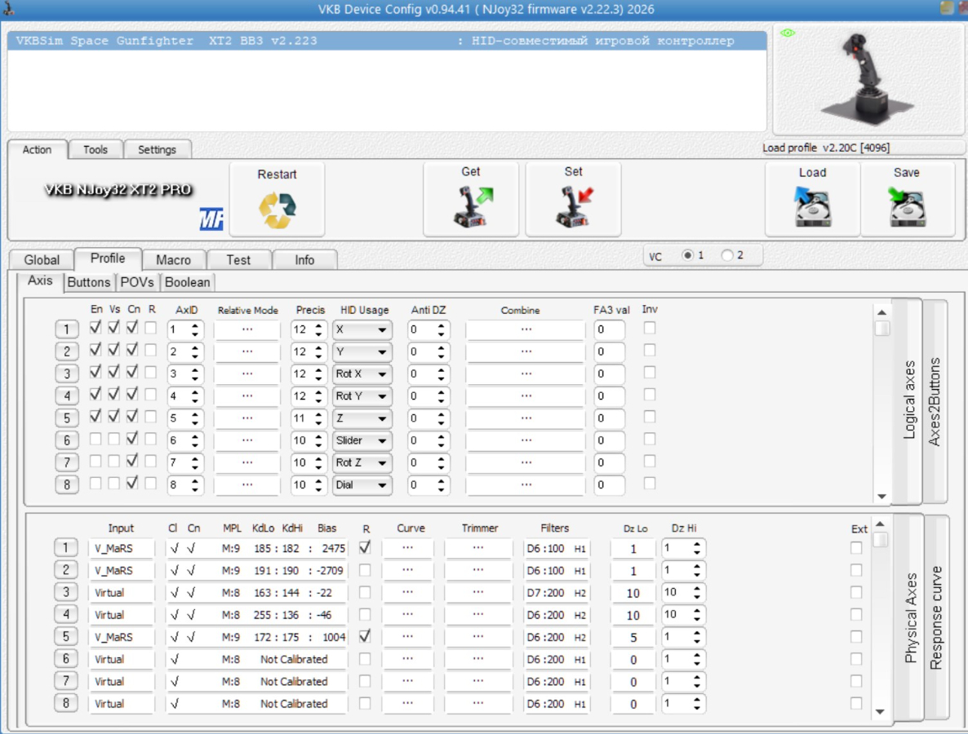Switch to the Buttons sub-tab
Image resolution: width=968 pixels, height=734 pixels.
click(x=88, y=282)
